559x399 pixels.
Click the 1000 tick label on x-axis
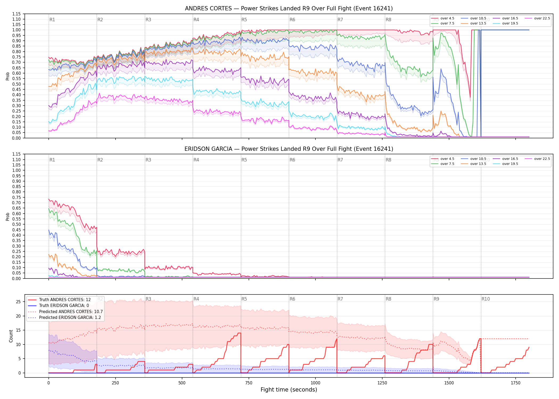click(315, 383)
